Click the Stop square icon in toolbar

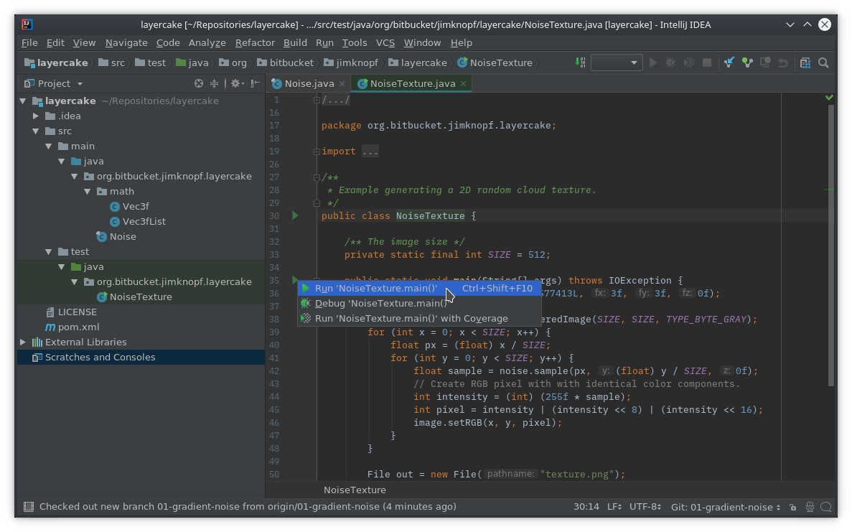[707, 62]
